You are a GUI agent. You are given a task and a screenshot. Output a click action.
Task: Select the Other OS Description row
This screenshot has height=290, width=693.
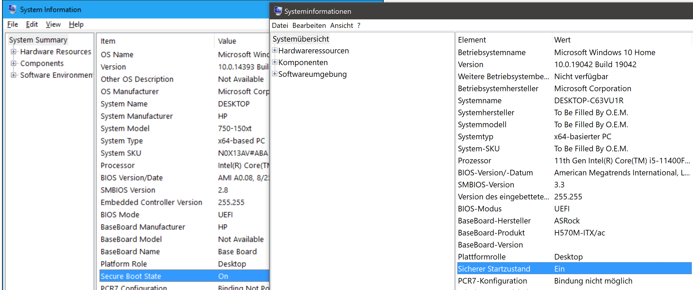pyautogui.click(x=184, y=79)
